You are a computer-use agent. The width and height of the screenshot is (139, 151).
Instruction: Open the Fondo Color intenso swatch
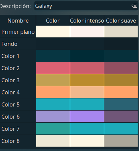coord(87,44)
